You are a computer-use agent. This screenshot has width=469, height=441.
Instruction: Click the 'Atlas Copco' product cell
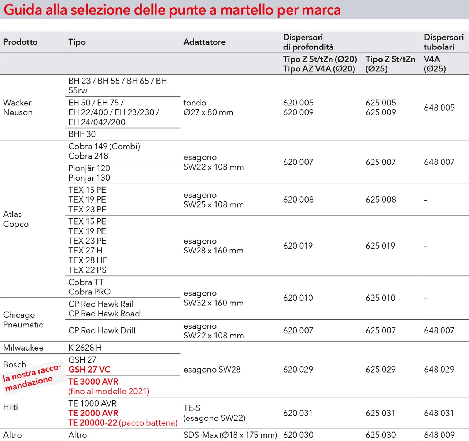click(16, 219)
